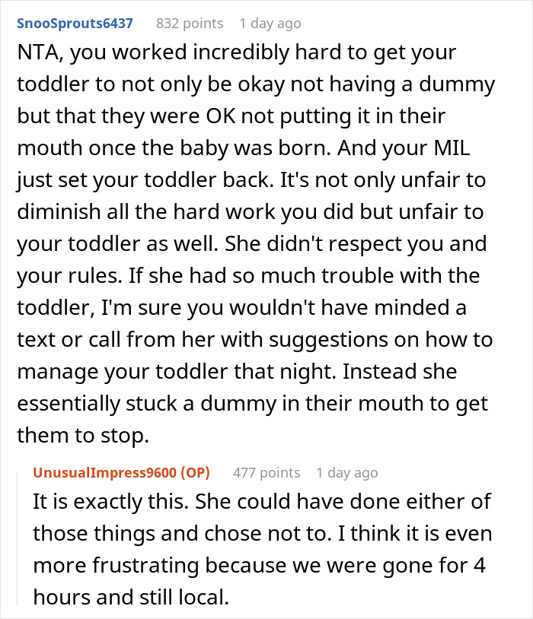Click the reply line "It is exactly this"
The width and height of the screenshot is (533, 619).
(261, 503)
